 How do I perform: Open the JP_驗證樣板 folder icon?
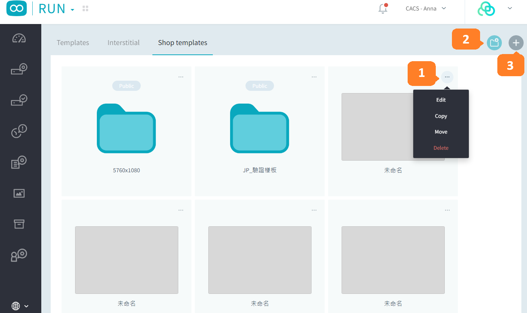[x=260, y=128]
